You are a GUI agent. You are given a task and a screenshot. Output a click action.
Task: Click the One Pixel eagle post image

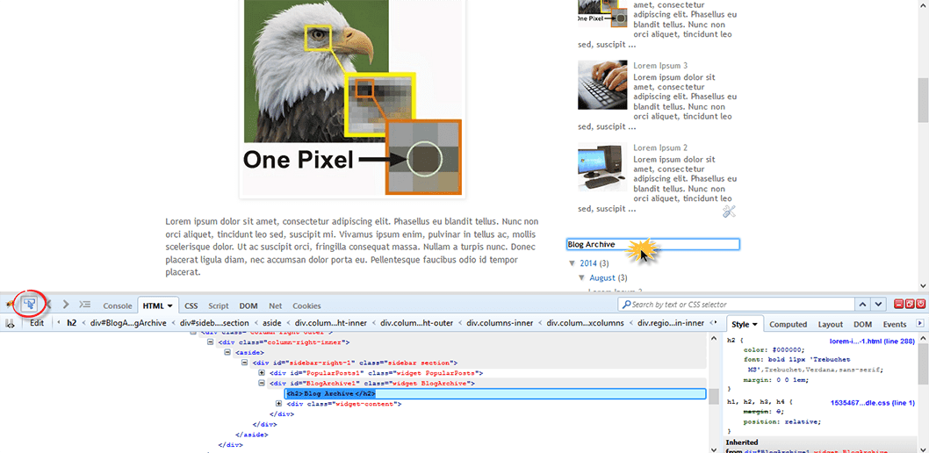(x=352, y=97)
